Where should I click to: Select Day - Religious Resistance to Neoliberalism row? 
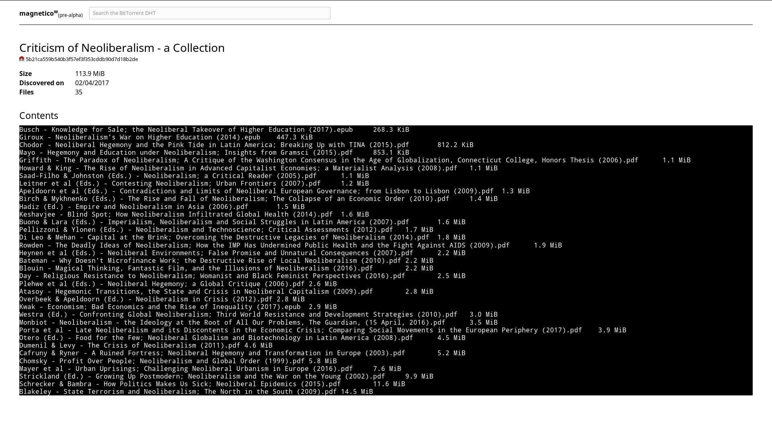click(x=242, y=276)
